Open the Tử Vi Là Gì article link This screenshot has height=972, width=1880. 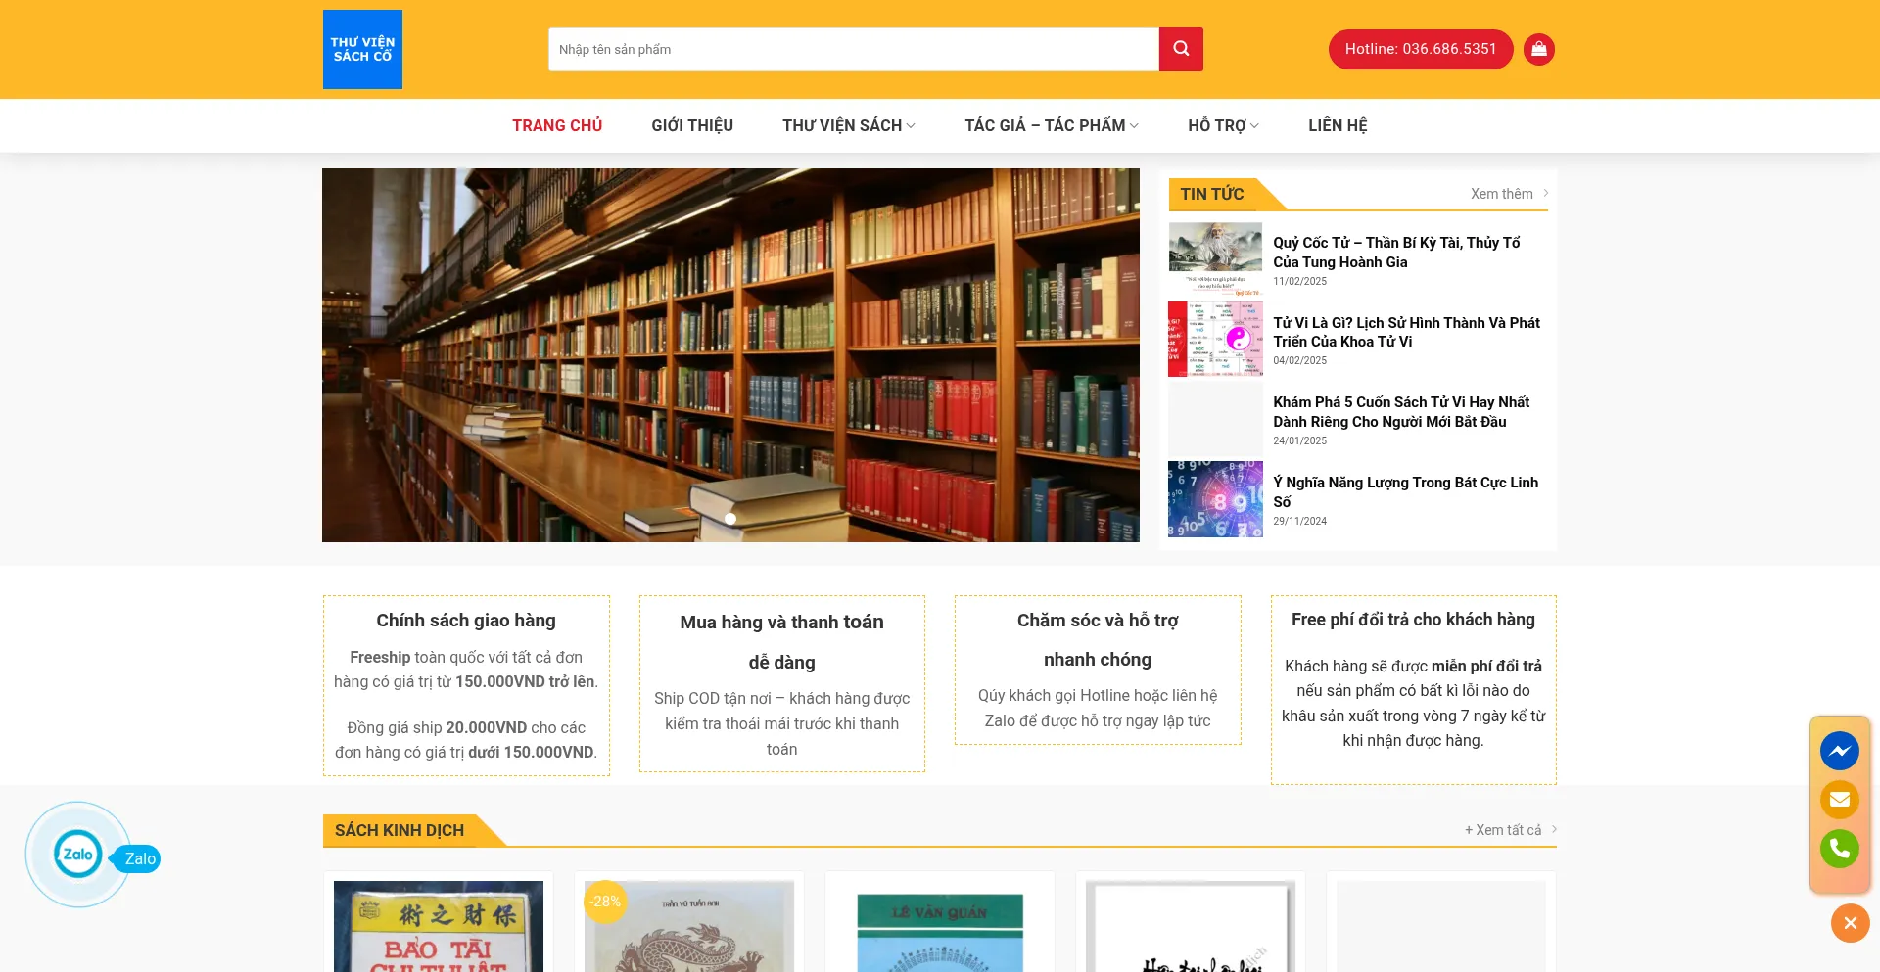click(1406, 332)
